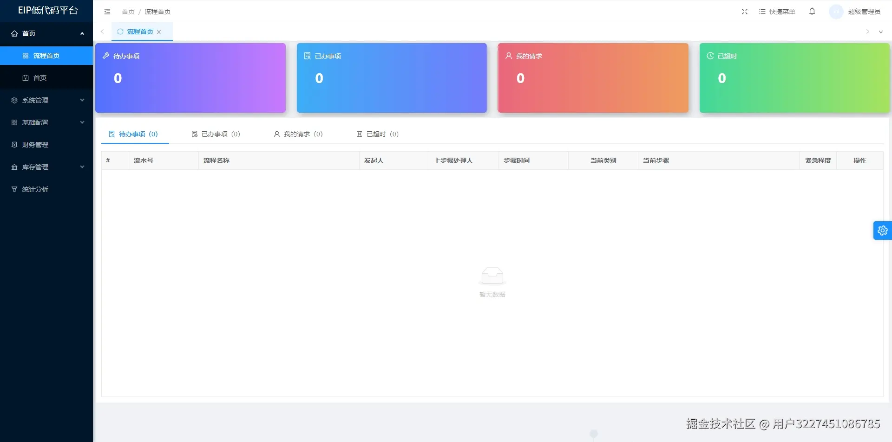The width and height of the screenshot is (892, 442).
Task: Expand the 基础配置 sidebar menu
Action: [x=46, y=122]
